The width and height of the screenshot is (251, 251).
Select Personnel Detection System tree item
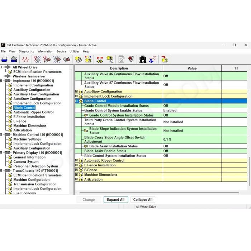(36, 166)
